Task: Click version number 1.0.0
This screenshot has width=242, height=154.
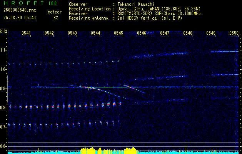Action: [x=52, y=3]
